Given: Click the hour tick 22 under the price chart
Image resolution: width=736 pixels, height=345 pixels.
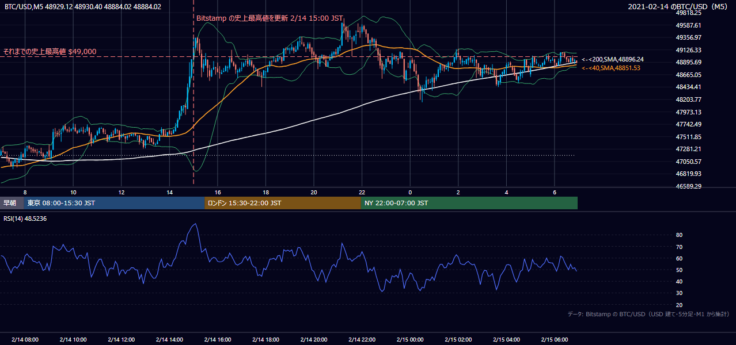Looking at the screenshot, I should coord(362,192).
